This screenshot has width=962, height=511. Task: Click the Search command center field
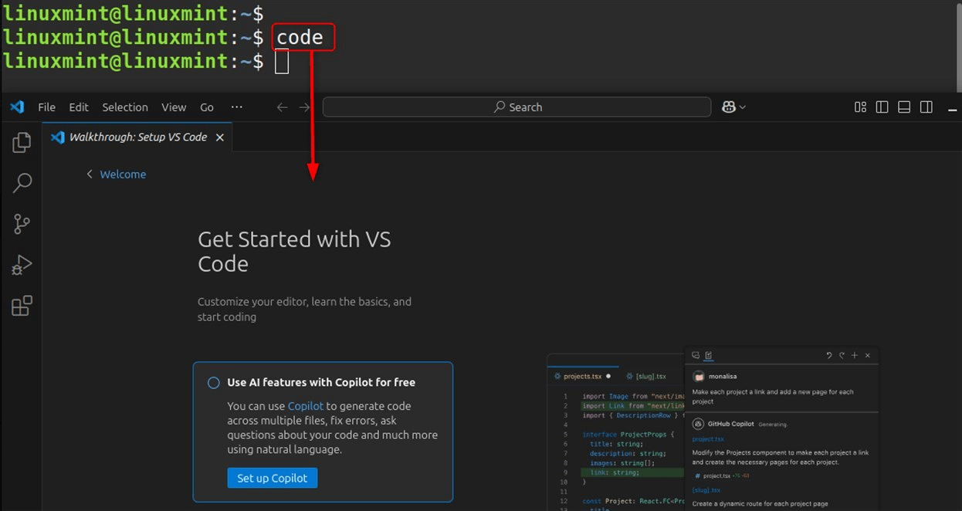click(x=517, y=107)
